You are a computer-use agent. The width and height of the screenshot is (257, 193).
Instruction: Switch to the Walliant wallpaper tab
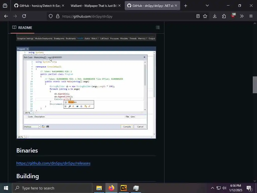tap(94, 6)
